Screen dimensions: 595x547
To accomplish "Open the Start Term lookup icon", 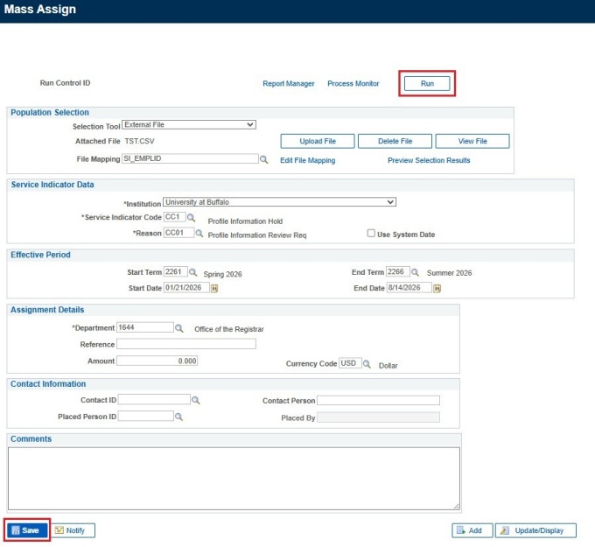I will pos(194,272).
